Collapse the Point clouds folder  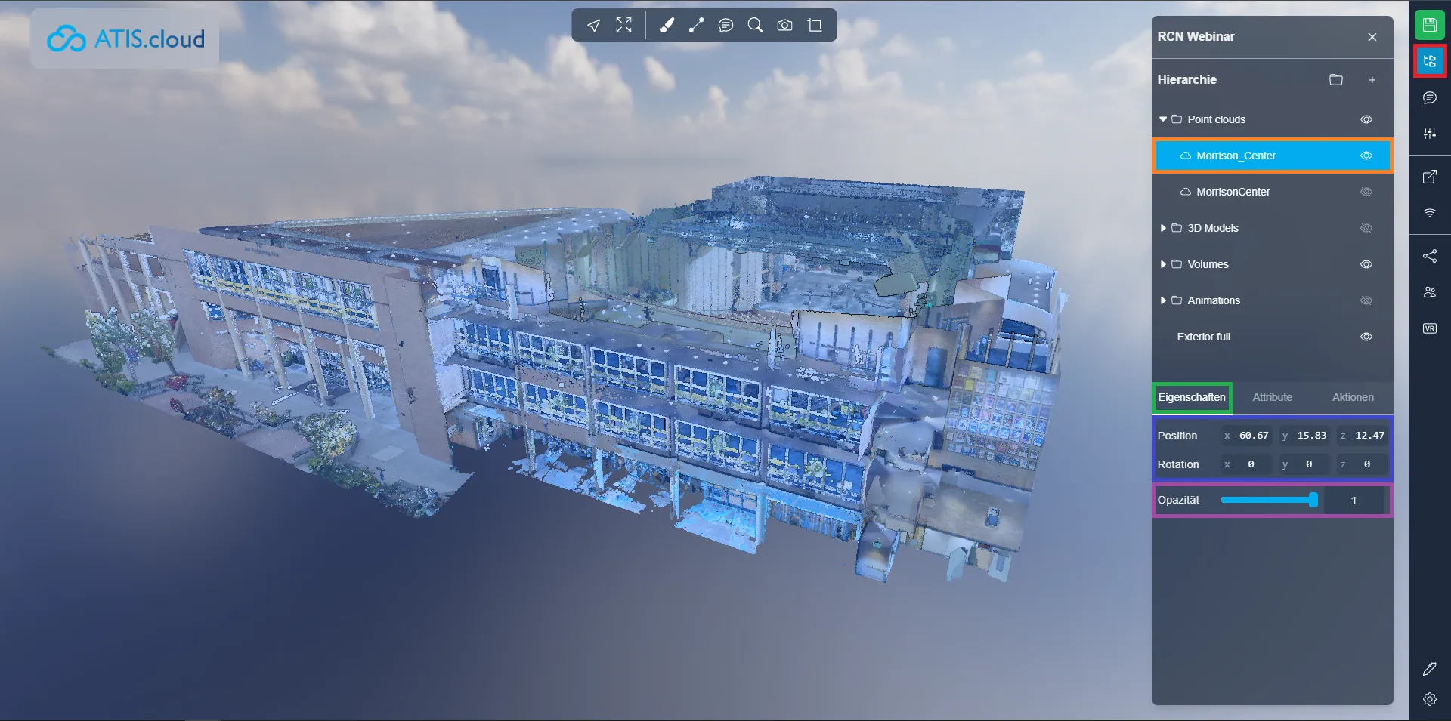(x=1163, y=119)
